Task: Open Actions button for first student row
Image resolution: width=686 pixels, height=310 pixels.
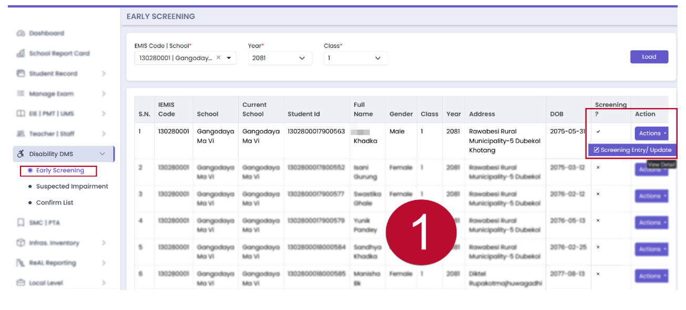Action: (x=652, y=133)
